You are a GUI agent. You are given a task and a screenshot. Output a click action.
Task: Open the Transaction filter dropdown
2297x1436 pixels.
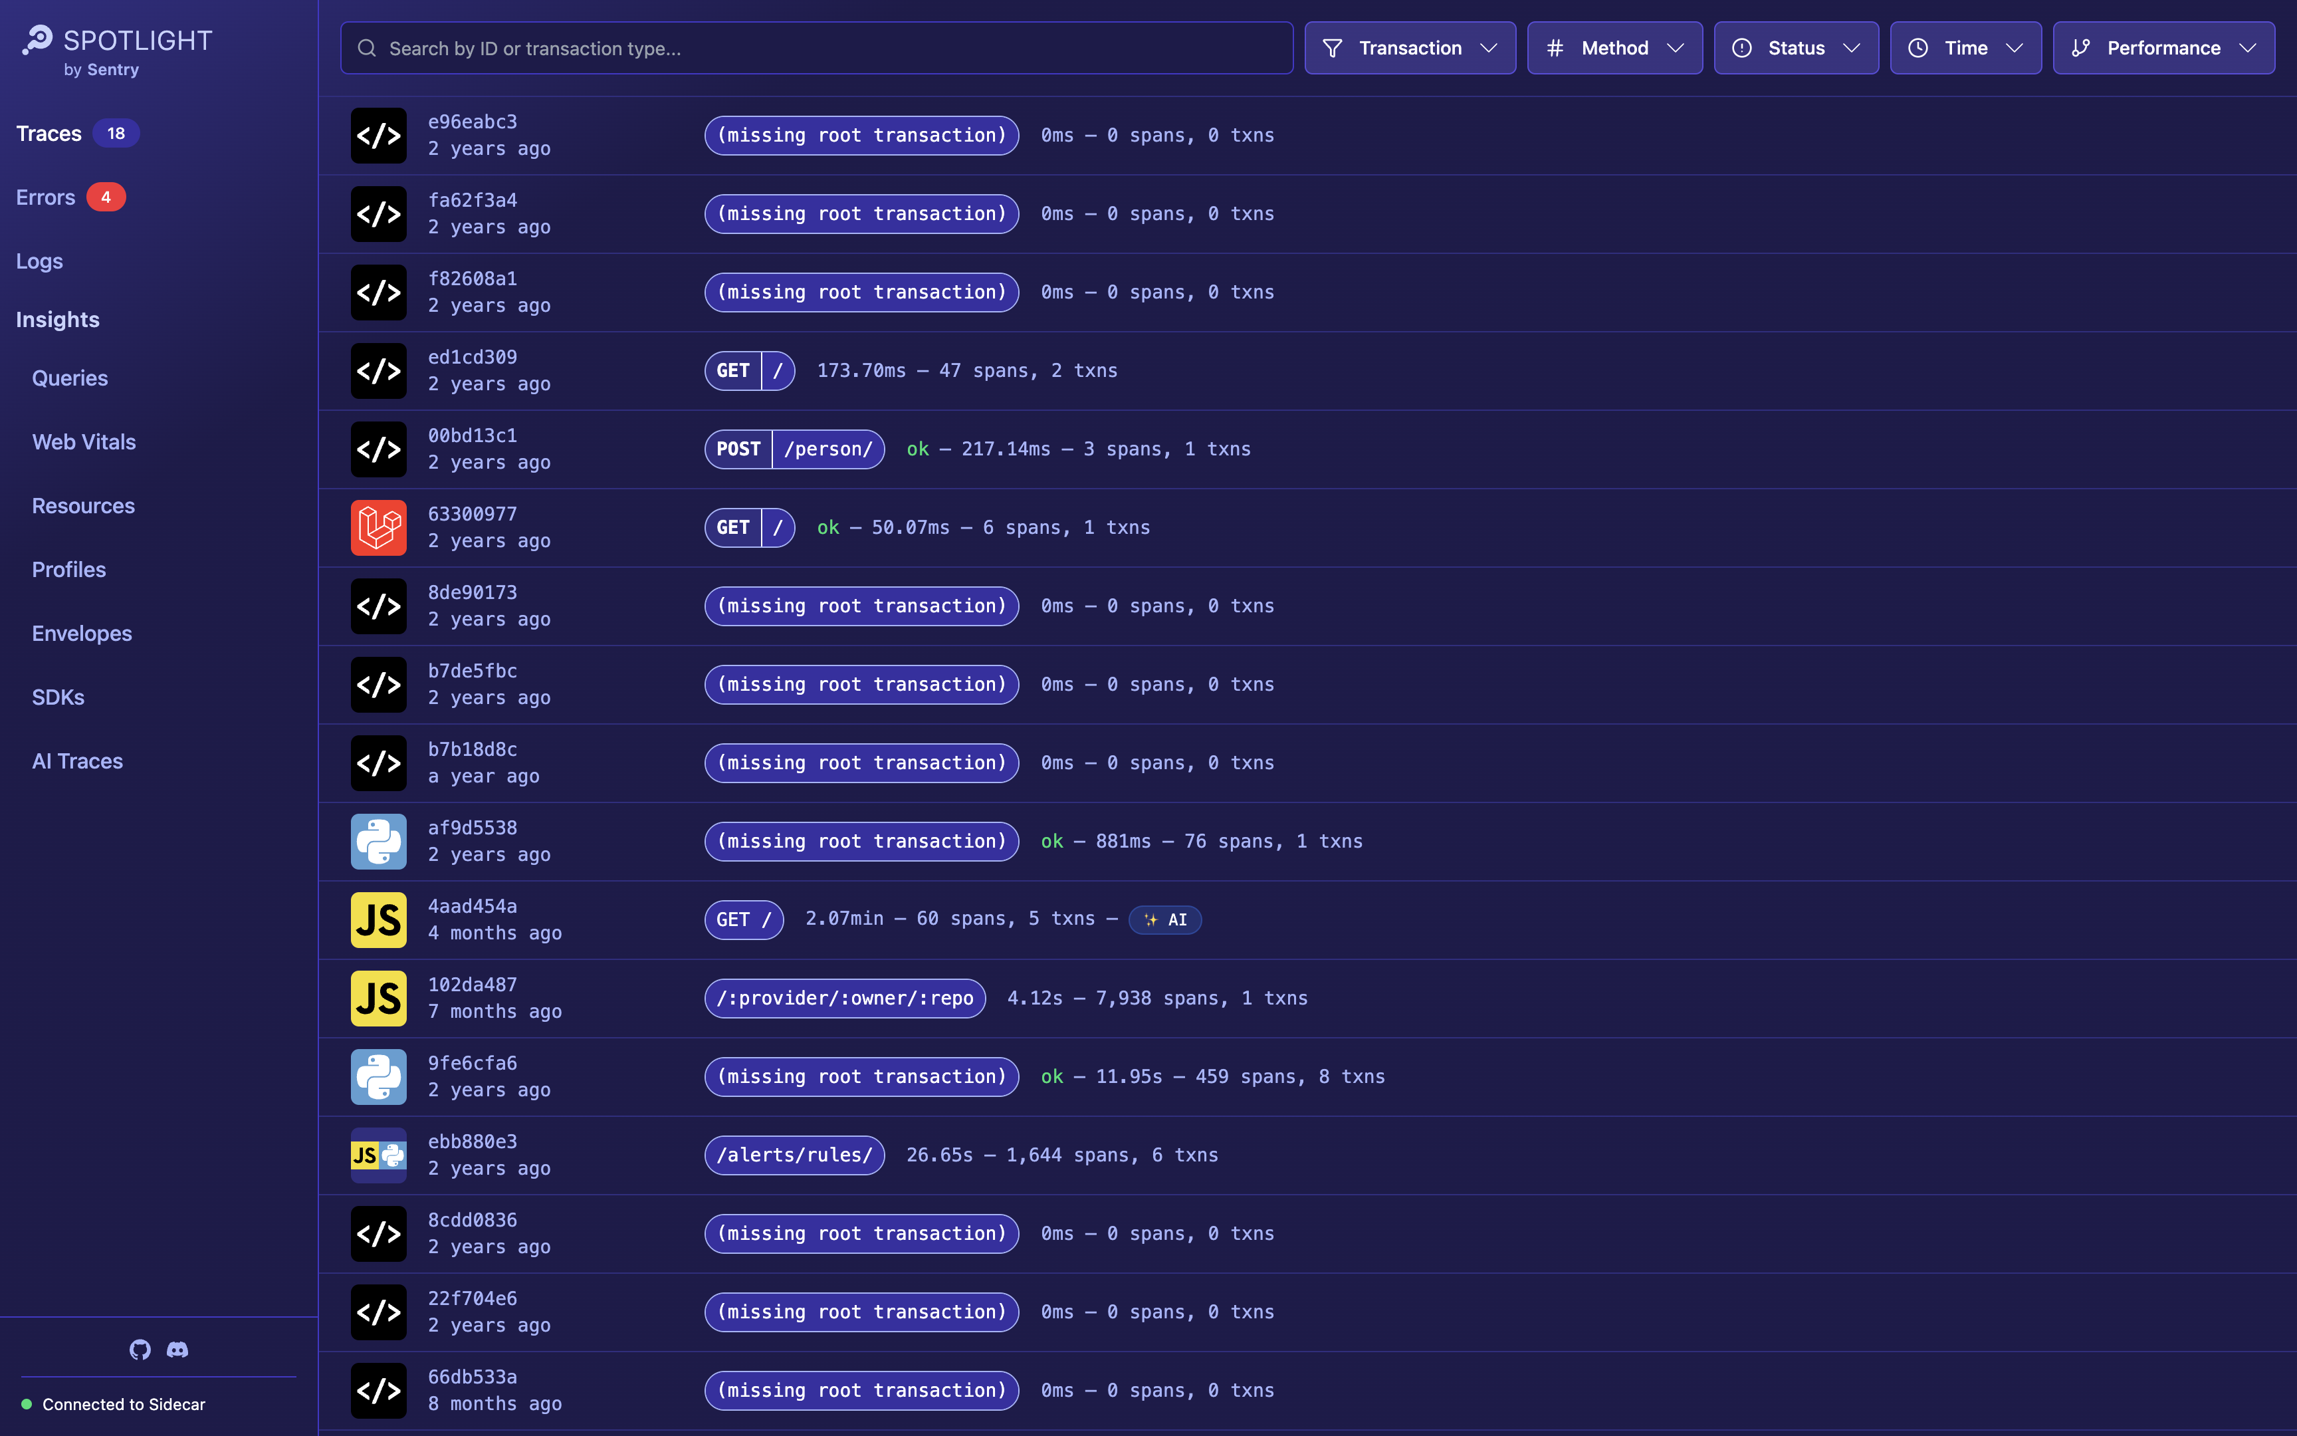click(1410, 47)
